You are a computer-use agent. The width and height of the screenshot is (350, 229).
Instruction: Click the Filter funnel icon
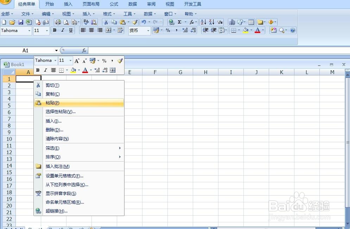[x=220, y=22]
